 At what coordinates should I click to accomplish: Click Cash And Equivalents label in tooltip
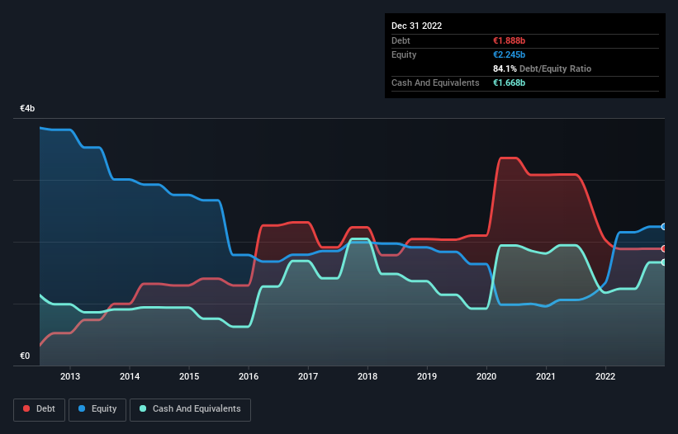[435, 83]
